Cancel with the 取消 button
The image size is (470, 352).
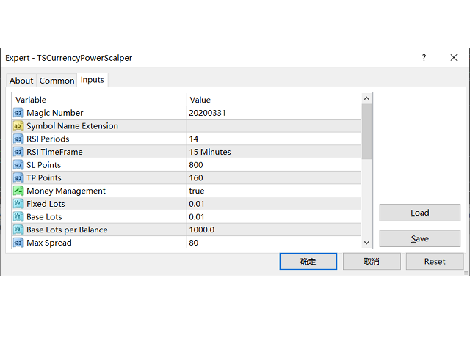pyautogui.click(x=372, y=261)
